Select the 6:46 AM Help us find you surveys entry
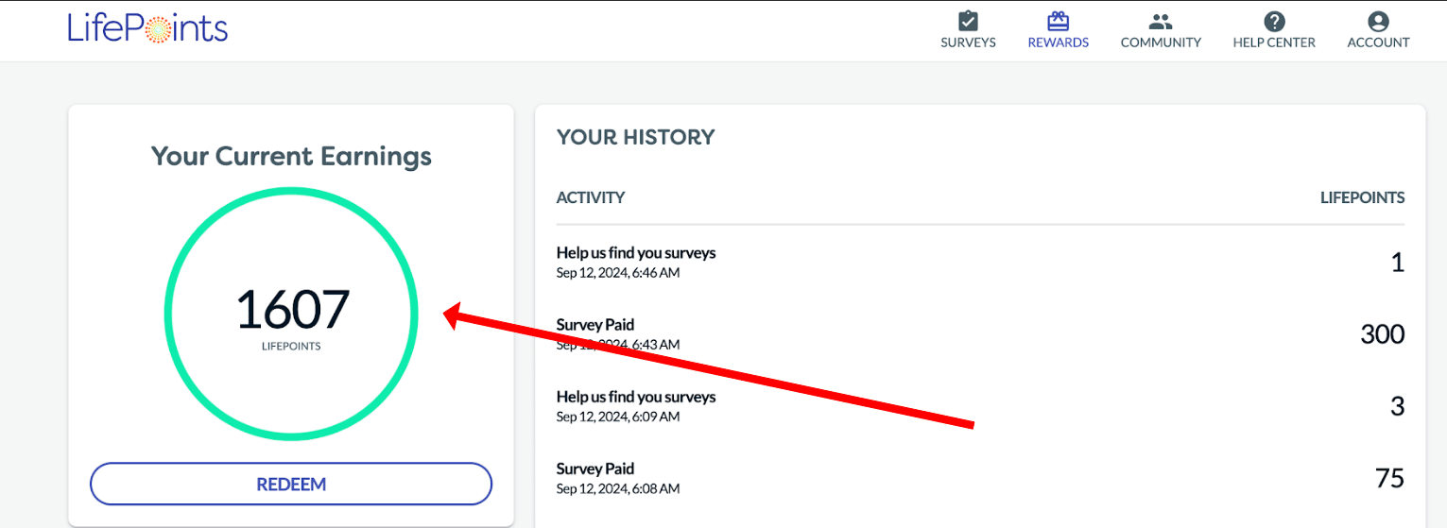 pyautogui.click(x=980, y=262)
